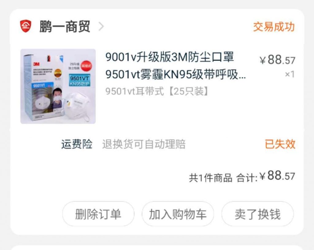This screenshot has width=314, height=250.
Task: Click the order total 合计 ¥88.57
Action: pyautogui.click(x=266, y=176)
